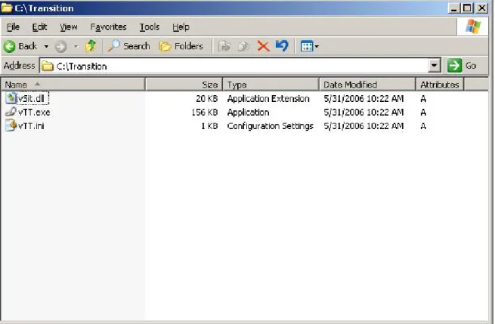Select the vTT.exe file icon

[x=11, y=112]
